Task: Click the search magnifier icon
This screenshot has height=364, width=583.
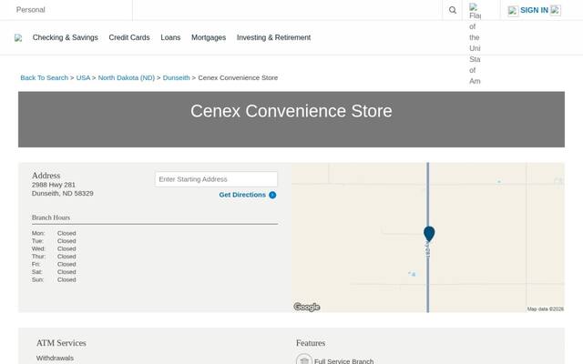Action: coord(452,10)
